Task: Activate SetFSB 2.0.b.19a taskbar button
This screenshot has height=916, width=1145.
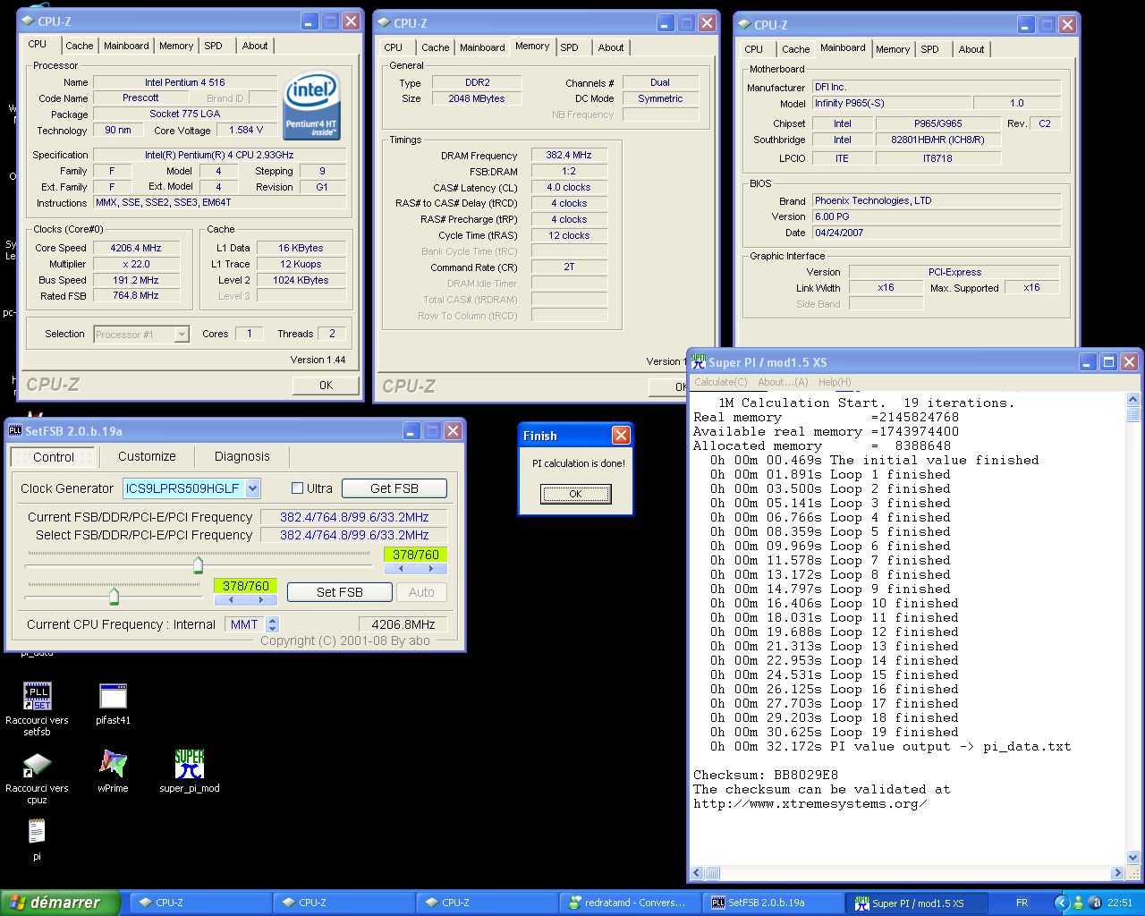Action: (x=773, y=903)
